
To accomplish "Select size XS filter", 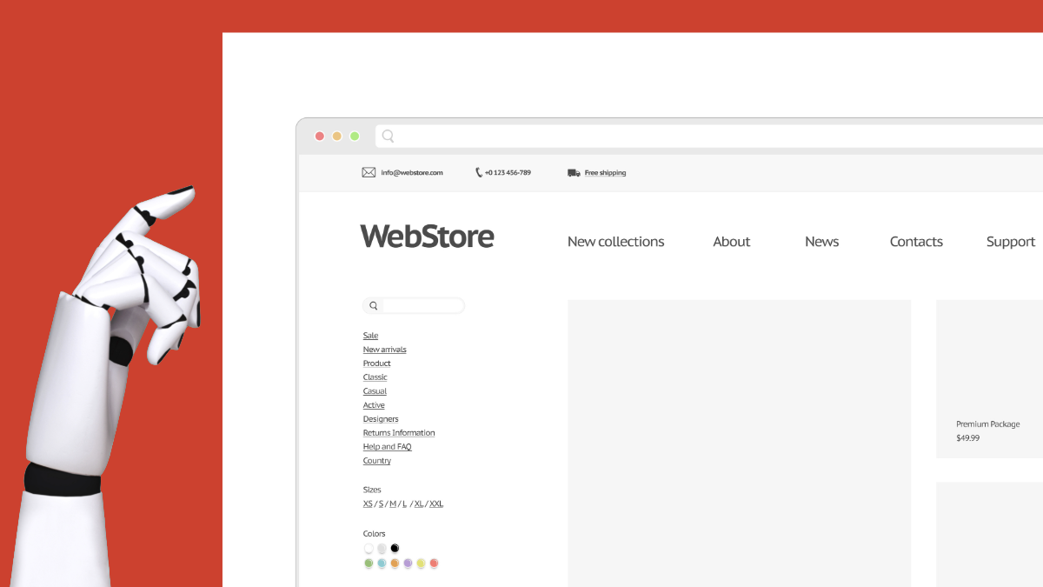I will (368, 503).
